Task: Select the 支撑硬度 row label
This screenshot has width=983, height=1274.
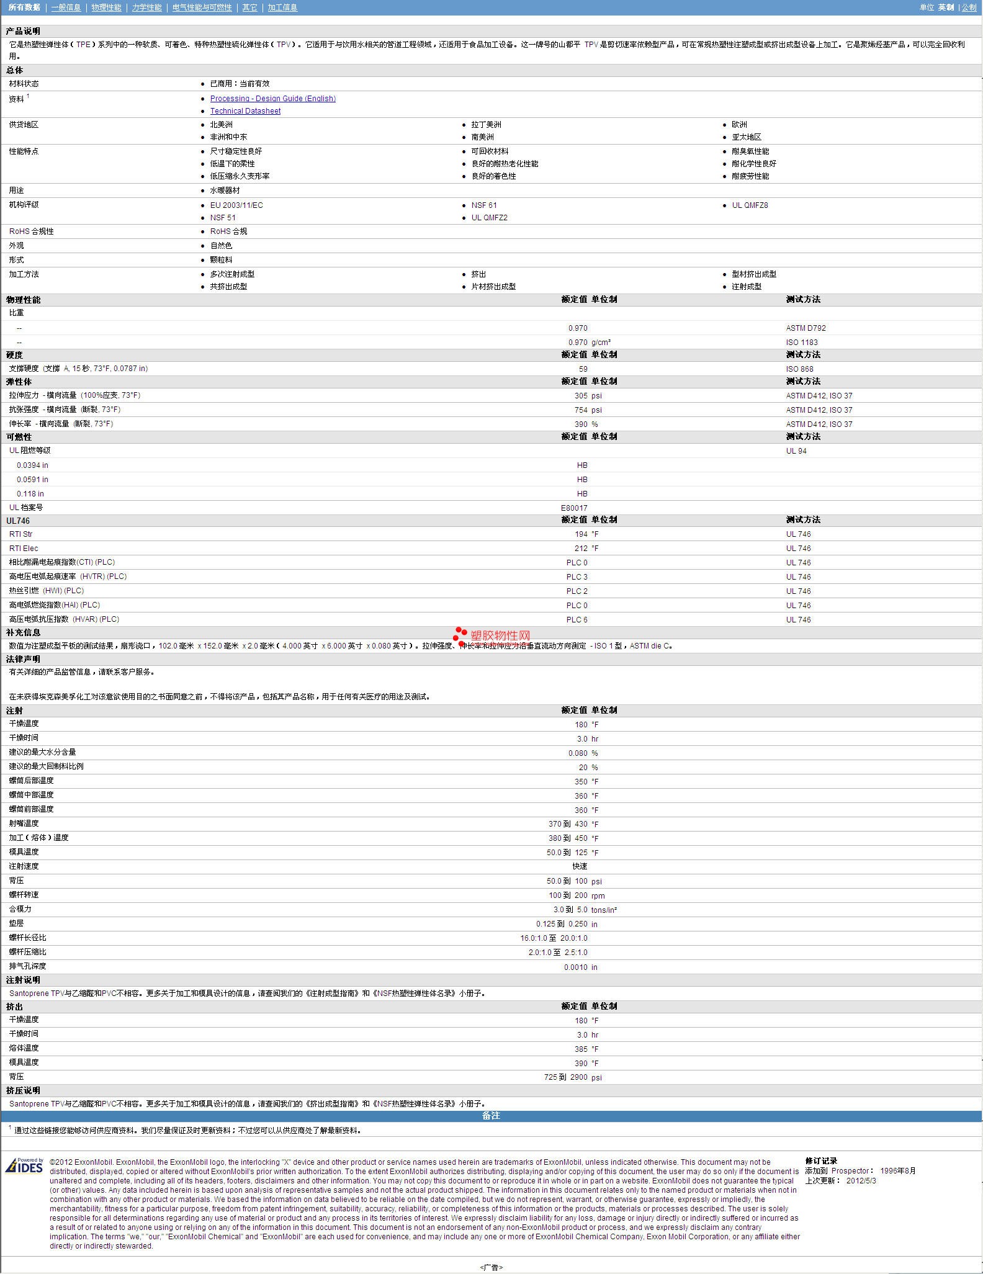Action: pos(78,369)
